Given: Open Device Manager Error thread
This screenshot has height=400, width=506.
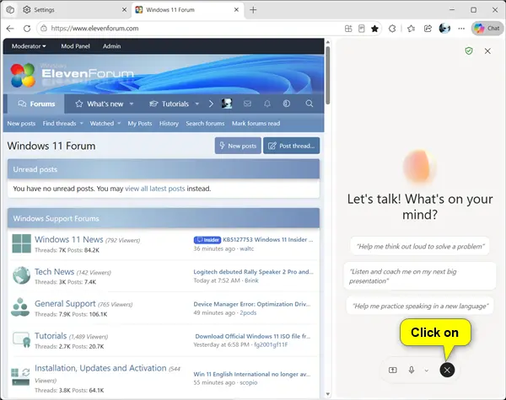Looking at the screenshot, I should click(252, 304).
